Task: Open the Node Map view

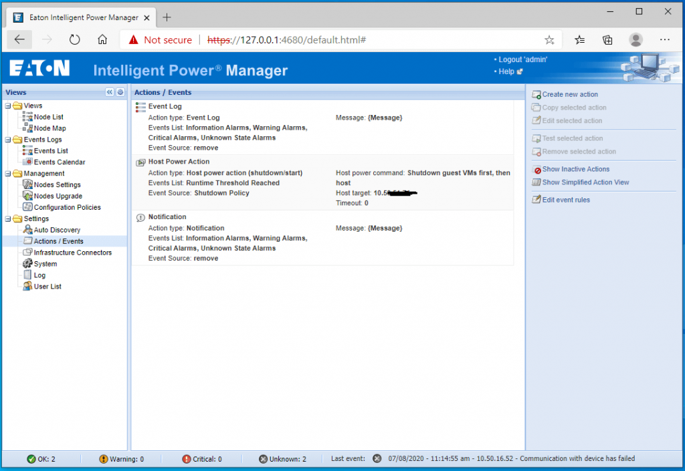Action: 50,128
